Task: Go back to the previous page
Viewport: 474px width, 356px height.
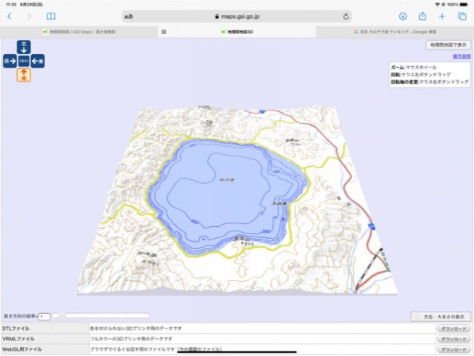Action: 10,16
